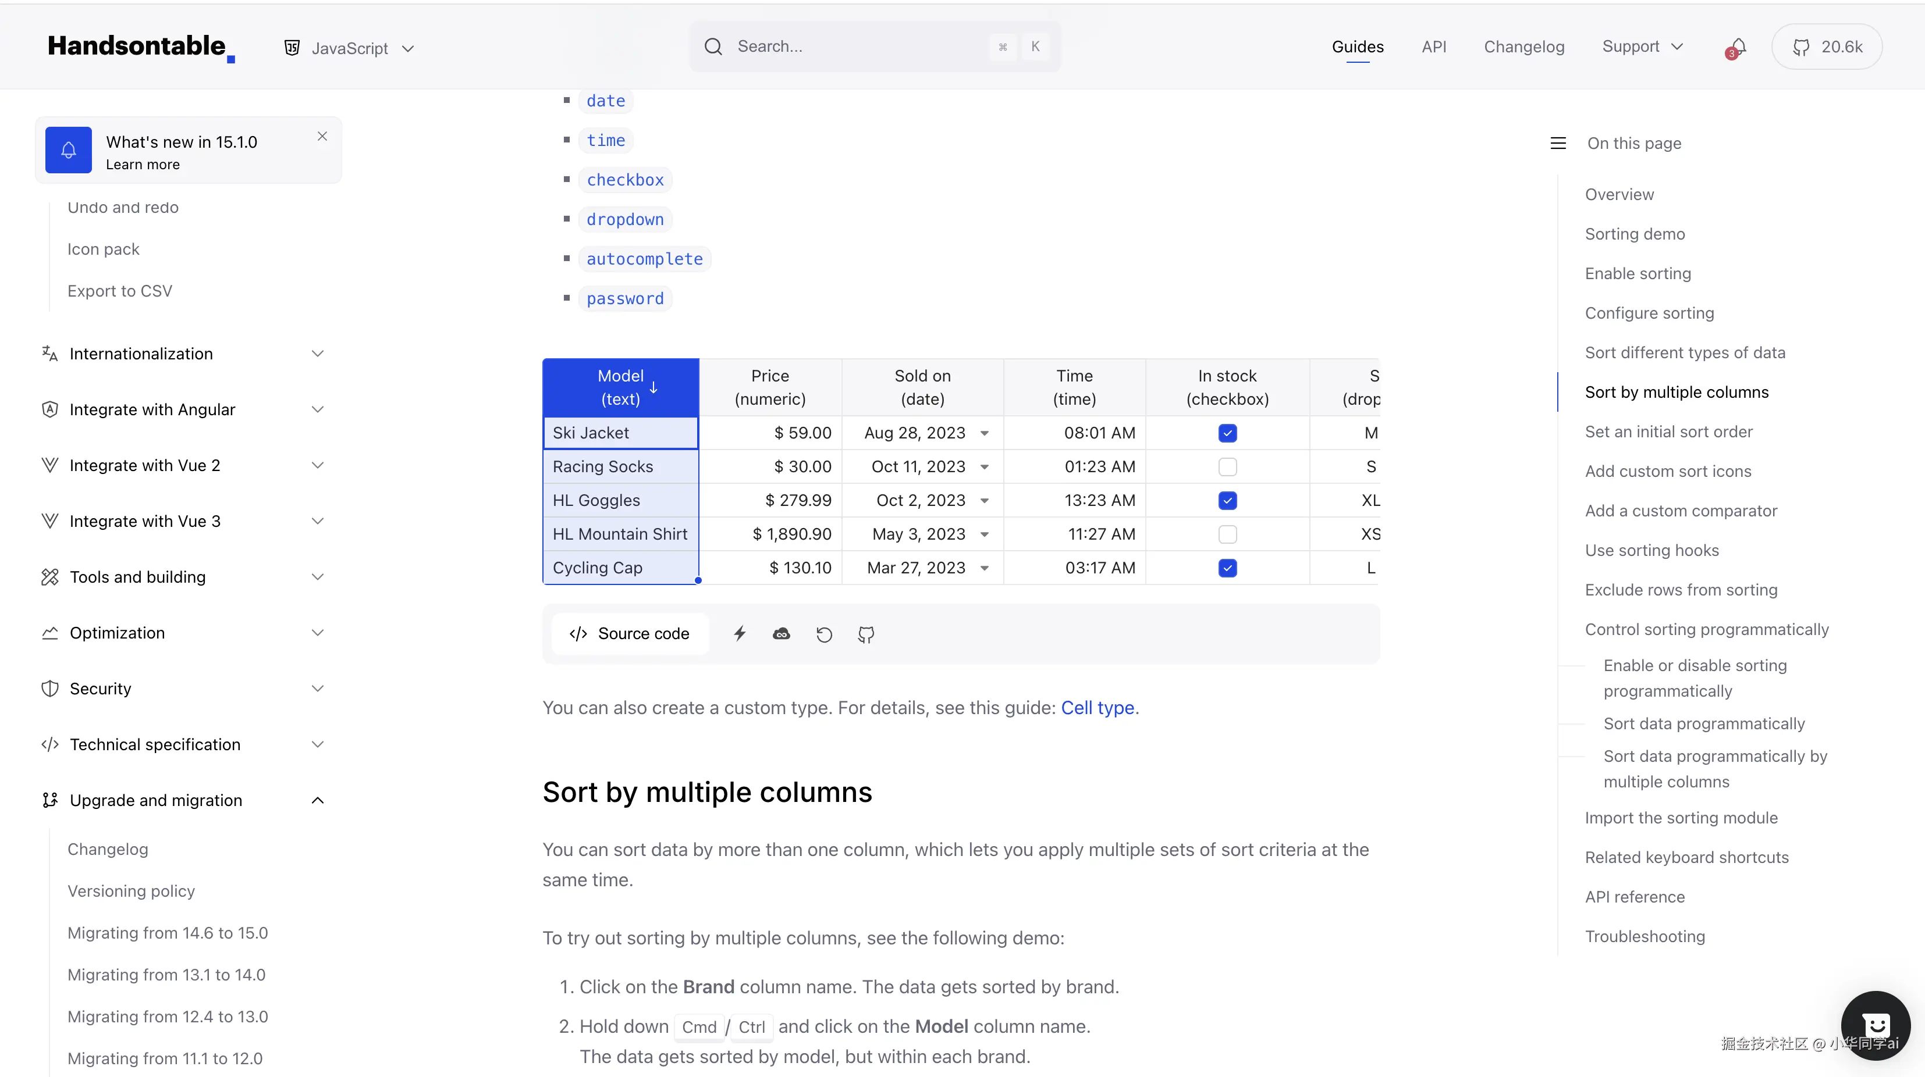Screen dimensions: 1925x1077
Task: Follow the Cell type link
Action: click(1097, 707)
